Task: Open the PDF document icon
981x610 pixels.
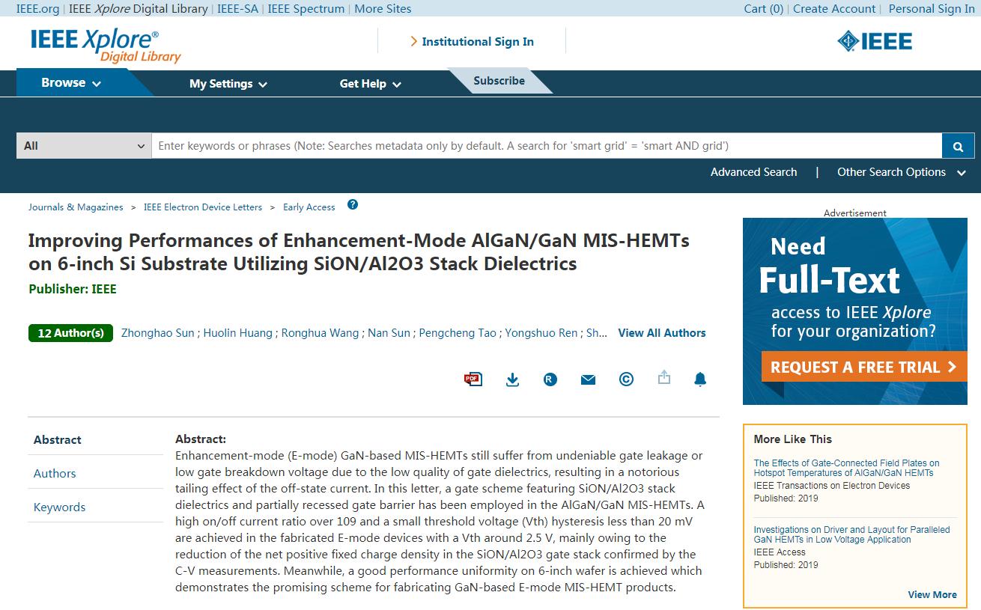Action: [473, 379]
